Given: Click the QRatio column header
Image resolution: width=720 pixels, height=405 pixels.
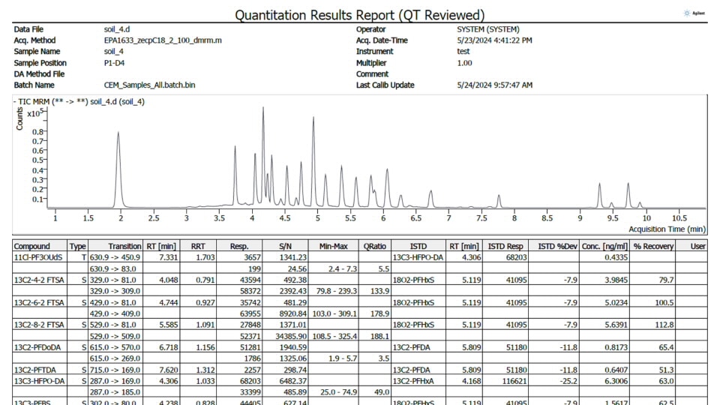Looking at the screenshot, I should 376,246.
